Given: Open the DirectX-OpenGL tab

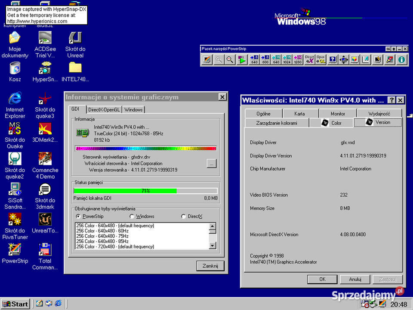Looking at the screenshot, I should [104, 110].
